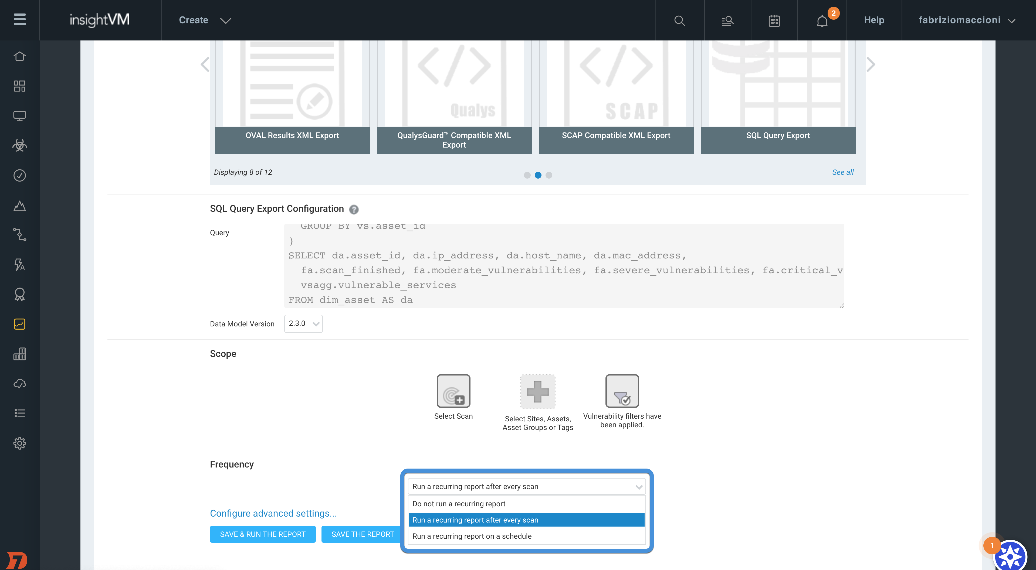Open the calendar icon in header
This screenshot has height=570, width=1036.
click(x=774, y=21)
